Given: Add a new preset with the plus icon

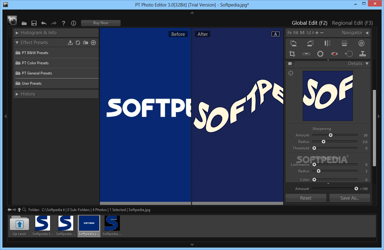Looking at the screenshot, I should (93, 43).
